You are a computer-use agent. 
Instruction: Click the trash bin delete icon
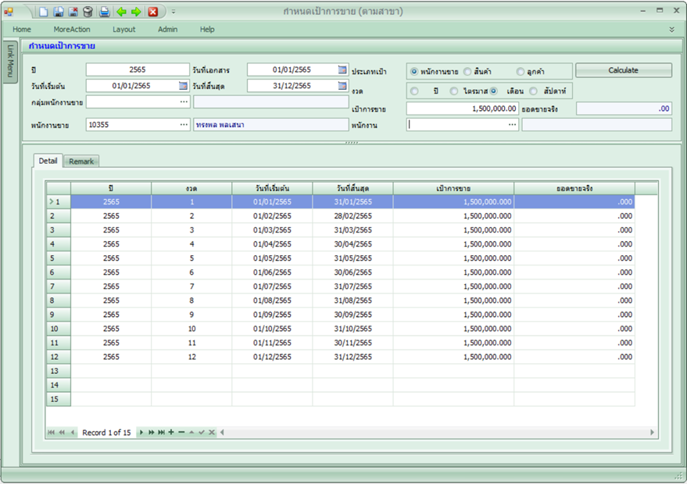point(88,12)
